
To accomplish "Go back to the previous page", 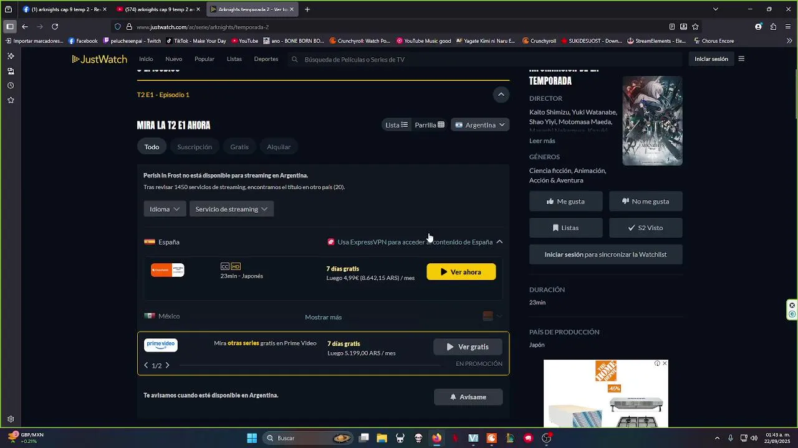I will pos(25,27).
